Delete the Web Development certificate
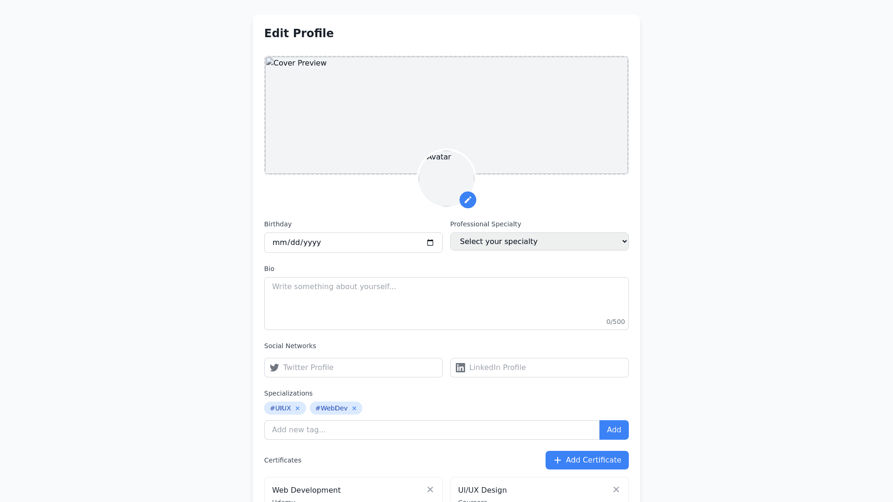 point(430,489)
